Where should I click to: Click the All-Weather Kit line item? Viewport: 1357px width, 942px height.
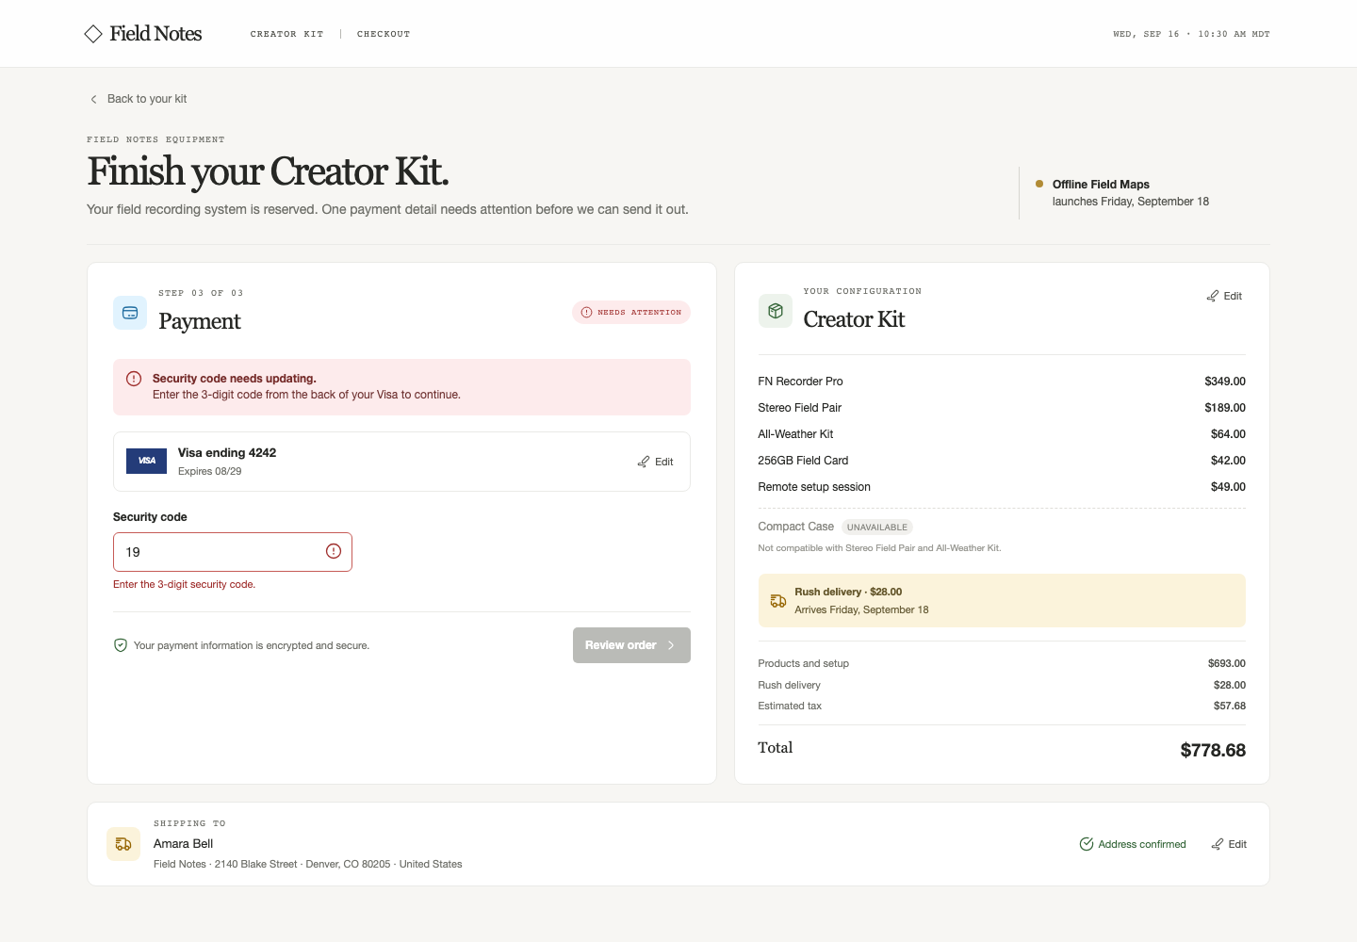point(1002,434)
